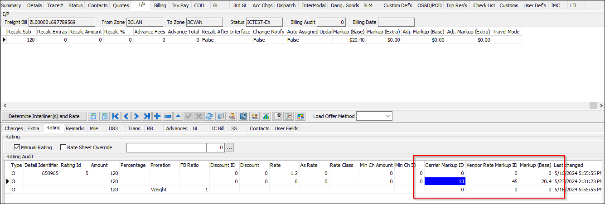Enable the Rate Sheet Override checkbox
The width and height of the screenshot is (605, 204).
coord(63,147)
